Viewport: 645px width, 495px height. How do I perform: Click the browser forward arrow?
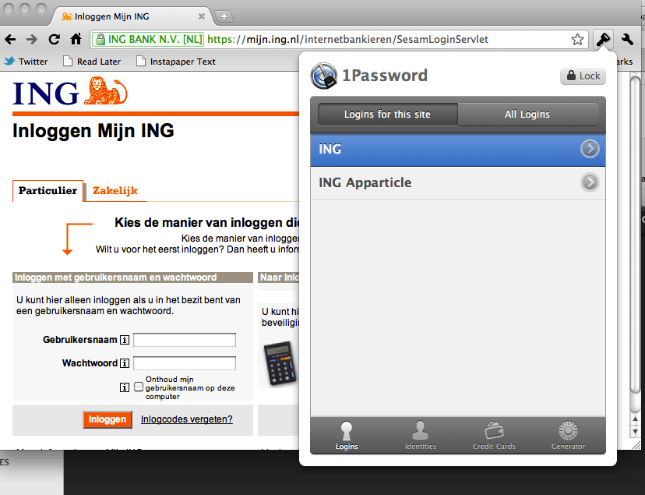pos(32,40)
